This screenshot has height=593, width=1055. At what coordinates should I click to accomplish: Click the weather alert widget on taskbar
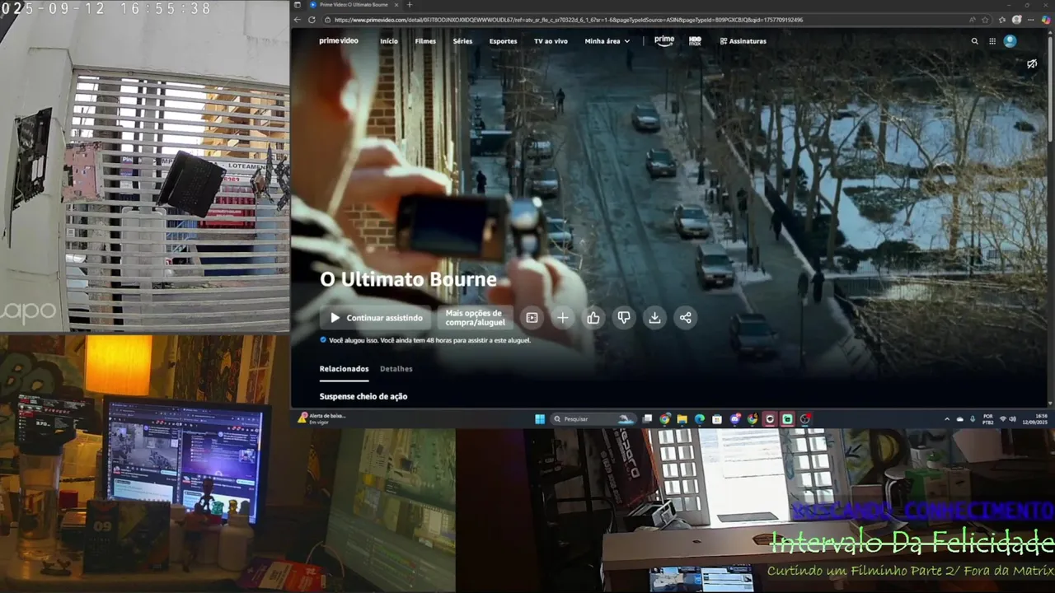[322, 418]
